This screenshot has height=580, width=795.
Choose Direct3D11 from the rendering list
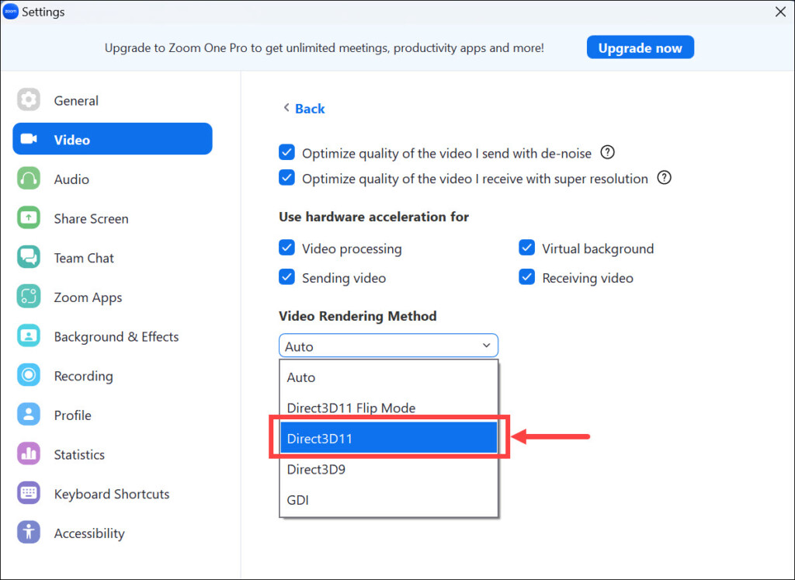pos(388,439)
